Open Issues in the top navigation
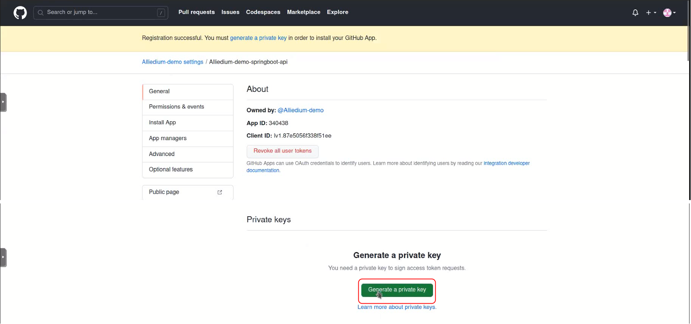This screenshot has height=324, width=691. click(x=230, y=12)
